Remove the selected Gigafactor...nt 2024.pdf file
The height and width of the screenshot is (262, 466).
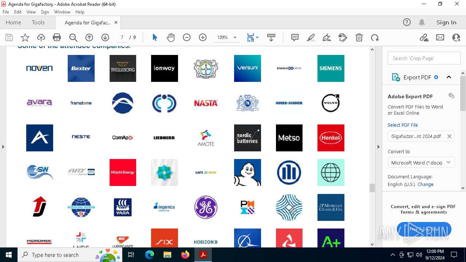(449, 136)
